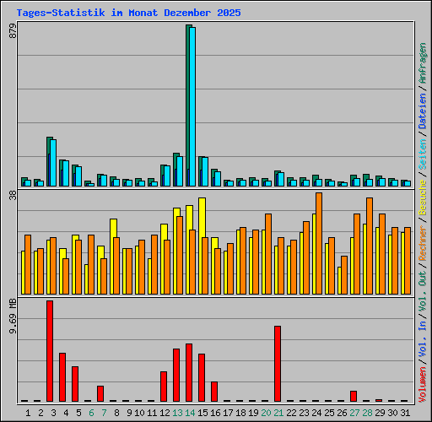Click the tall cyan bar for day 14
Viewport: 432px width, 422px height.
click(x=192, y=106)
